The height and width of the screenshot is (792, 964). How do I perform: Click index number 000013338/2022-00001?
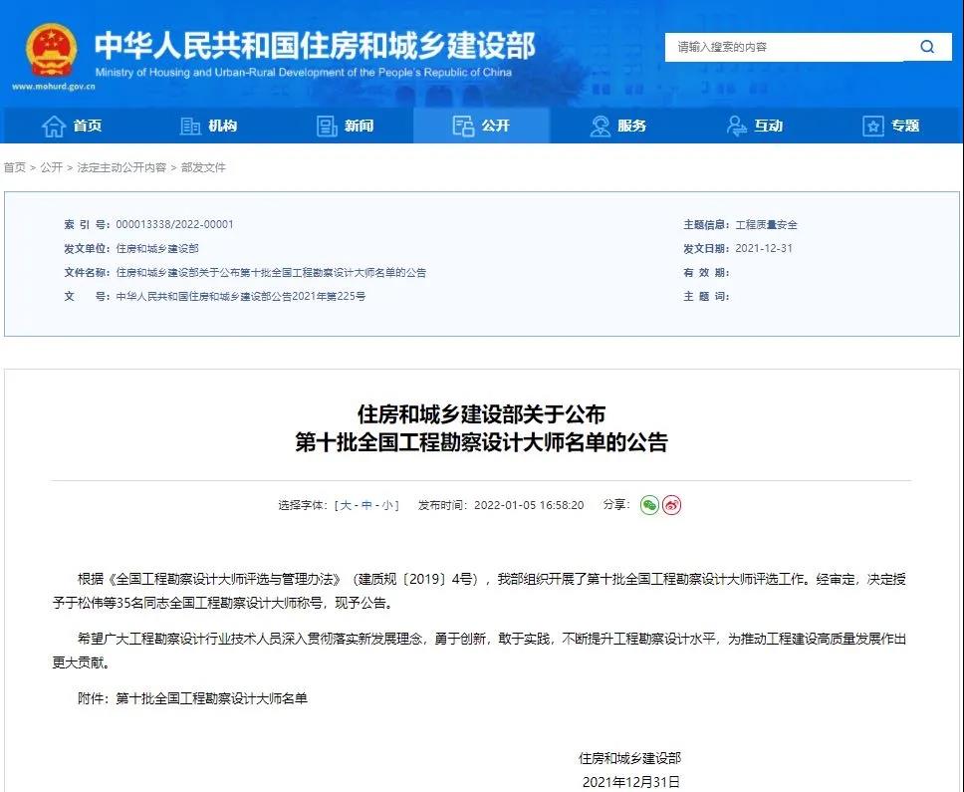click(x=174, y=224)
